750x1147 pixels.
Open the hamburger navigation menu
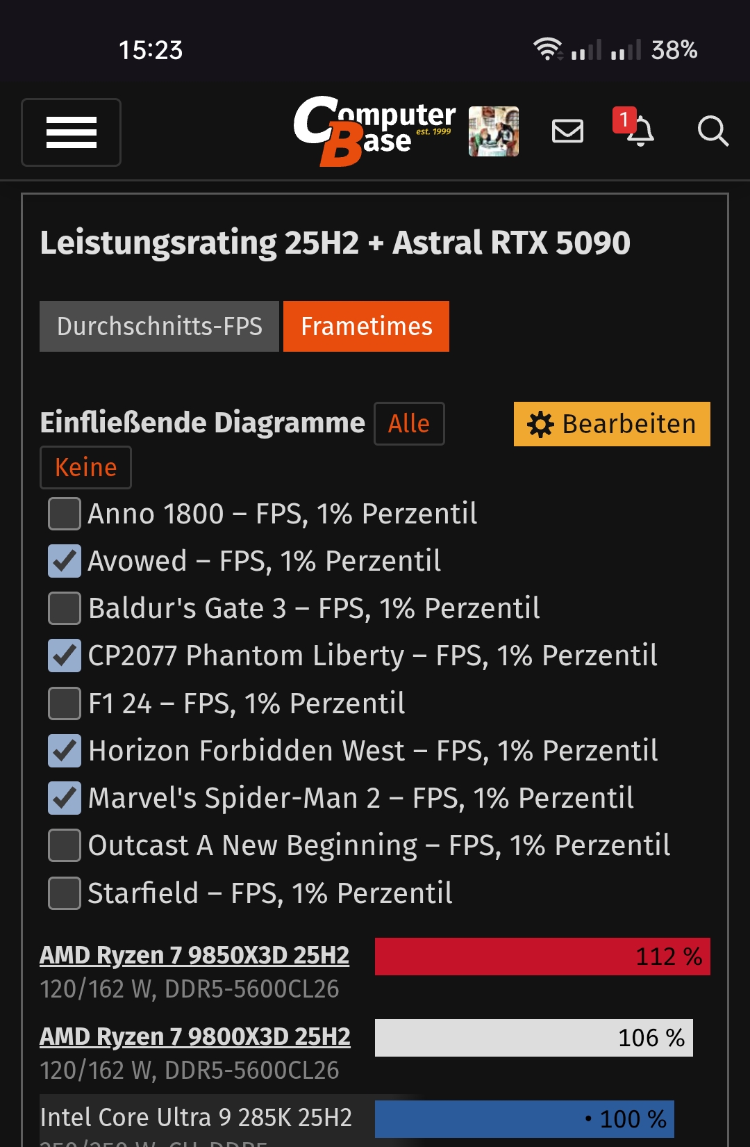[71, 132]
